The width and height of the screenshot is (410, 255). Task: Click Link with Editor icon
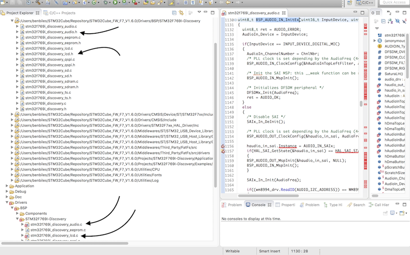pyautogui.click(x=182, y=13)
